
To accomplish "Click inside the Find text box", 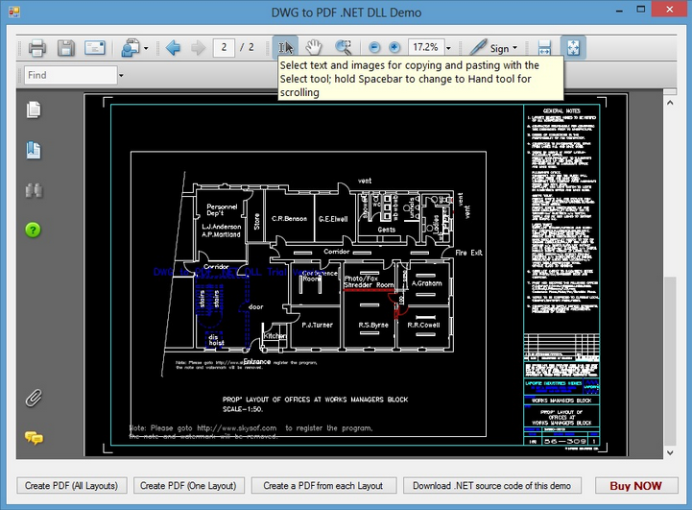I will point(70,75).
